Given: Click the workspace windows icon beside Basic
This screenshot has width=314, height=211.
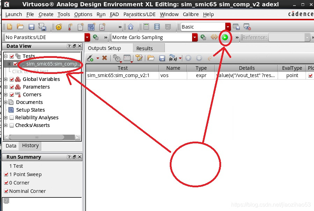Looking at the screenshot, I should point(236,27).
